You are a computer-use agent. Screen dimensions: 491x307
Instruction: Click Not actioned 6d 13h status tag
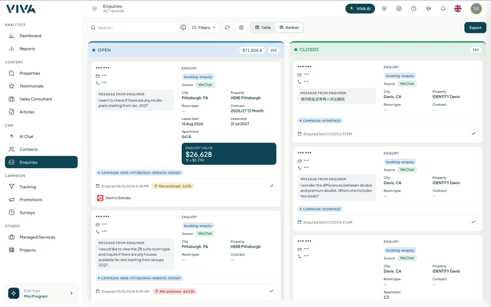[175, 291]
